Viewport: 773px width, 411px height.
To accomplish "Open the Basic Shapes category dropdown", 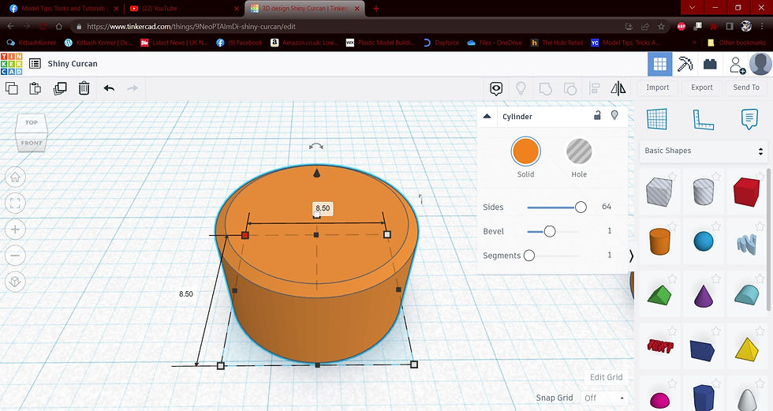I will [703, 151].
